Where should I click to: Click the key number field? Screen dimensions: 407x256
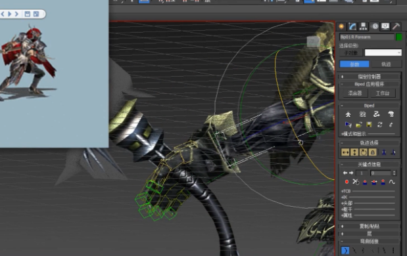pyautogui.click(x=362, y=173)
